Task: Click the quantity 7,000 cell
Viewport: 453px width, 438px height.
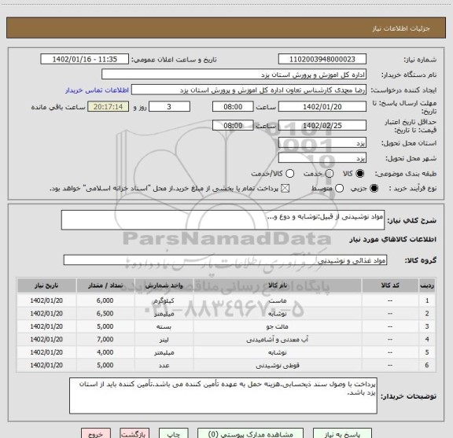Action: (x=105, y=340)
